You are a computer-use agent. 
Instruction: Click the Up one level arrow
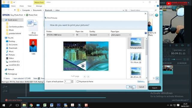click(x=15, y=10)
